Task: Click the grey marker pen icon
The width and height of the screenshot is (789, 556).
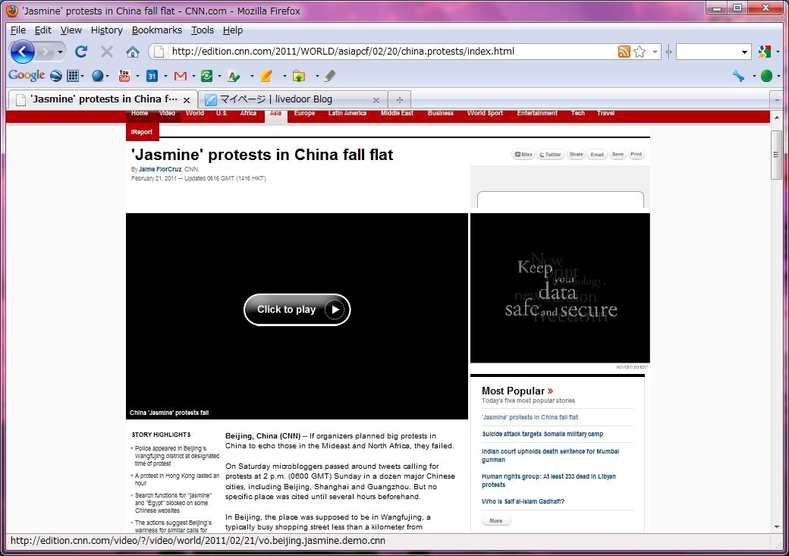Action: (330, 76)
